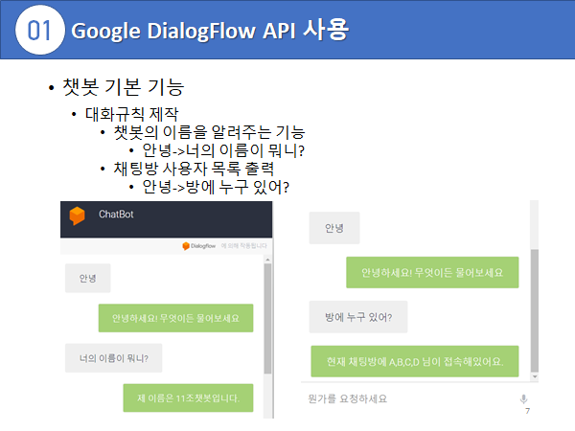575x431 pixels.
Task: Click the '너의 이름이 뭐니?' message bubble
Action: coord(114,358)
